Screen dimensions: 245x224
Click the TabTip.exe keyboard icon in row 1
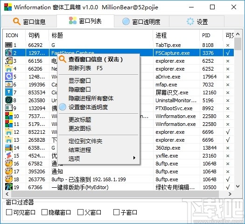point(8,45)
